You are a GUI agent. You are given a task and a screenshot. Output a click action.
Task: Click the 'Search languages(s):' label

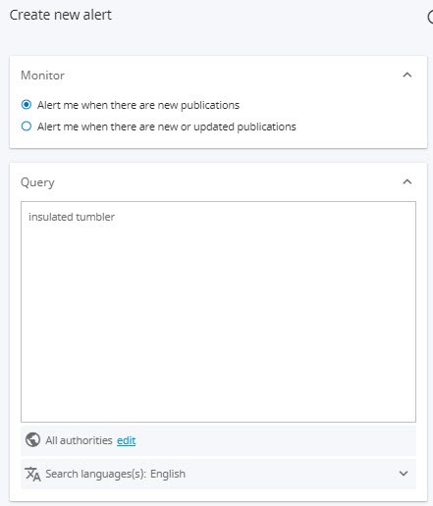coord(96,474)
